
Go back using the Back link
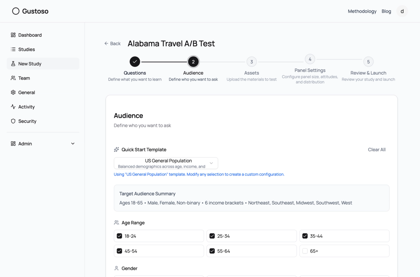(x=112, y=43)
